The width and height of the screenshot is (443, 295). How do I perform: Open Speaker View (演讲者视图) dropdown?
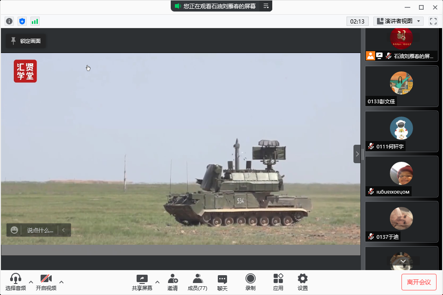(398, 21)
